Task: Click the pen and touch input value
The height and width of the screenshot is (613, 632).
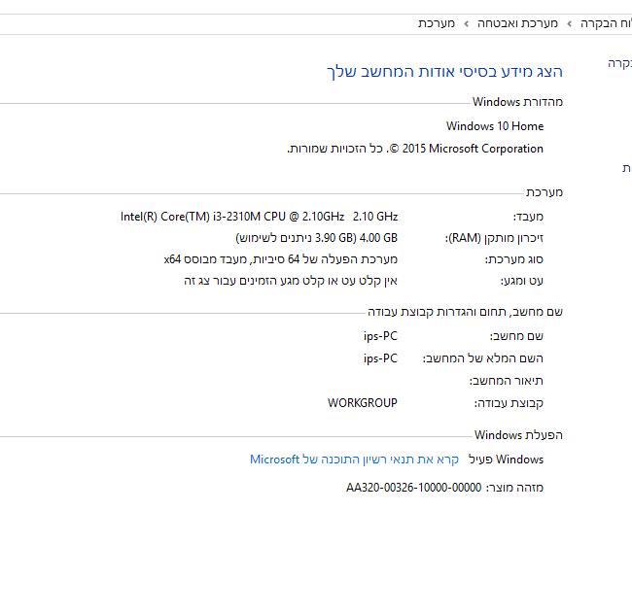Action: (291, 281)
